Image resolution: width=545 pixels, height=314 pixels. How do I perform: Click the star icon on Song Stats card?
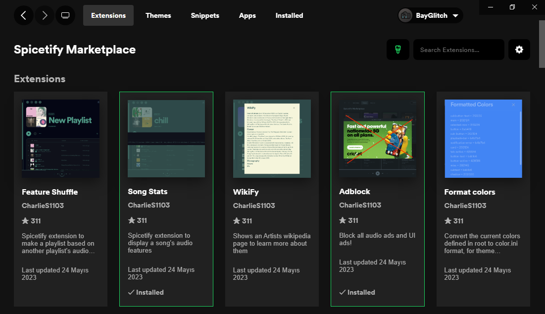pyautogui.click(x=131, y=220)
